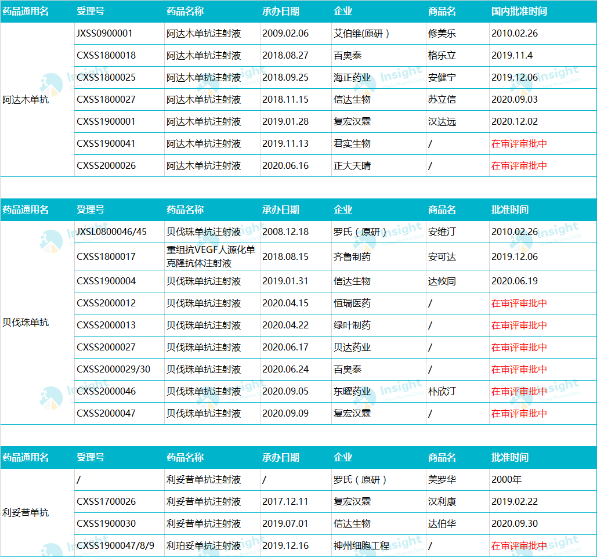Select company 贝达药业
Viewport: 597px width, 557px height.
pyautogui.click(x=352, y=348)
